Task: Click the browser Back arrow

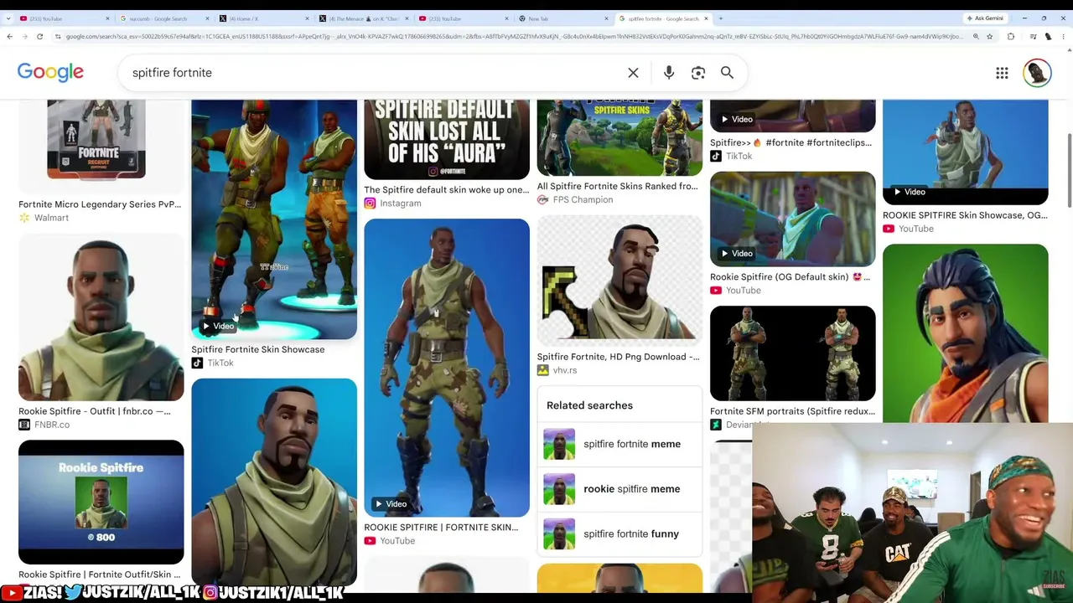Action: (9, 36)
